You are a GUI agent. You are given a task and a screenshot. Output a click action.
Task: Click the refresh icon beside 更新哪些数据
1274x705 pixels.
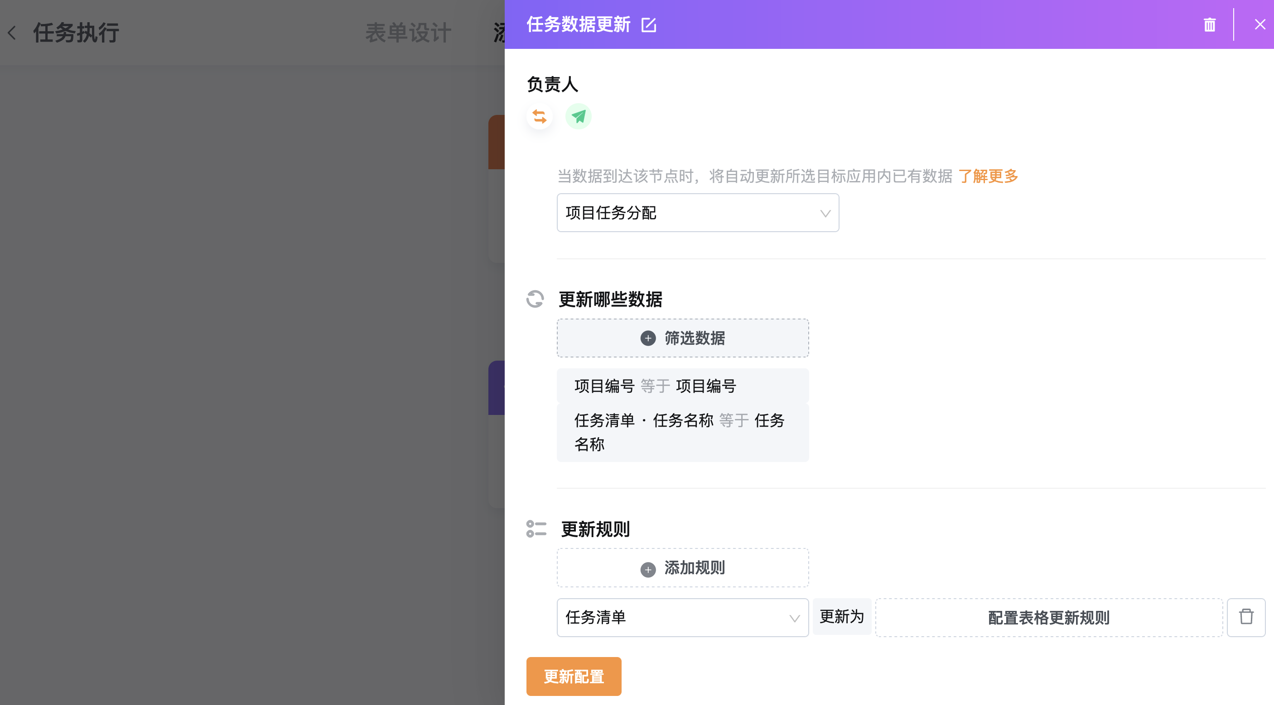point(535,299)
